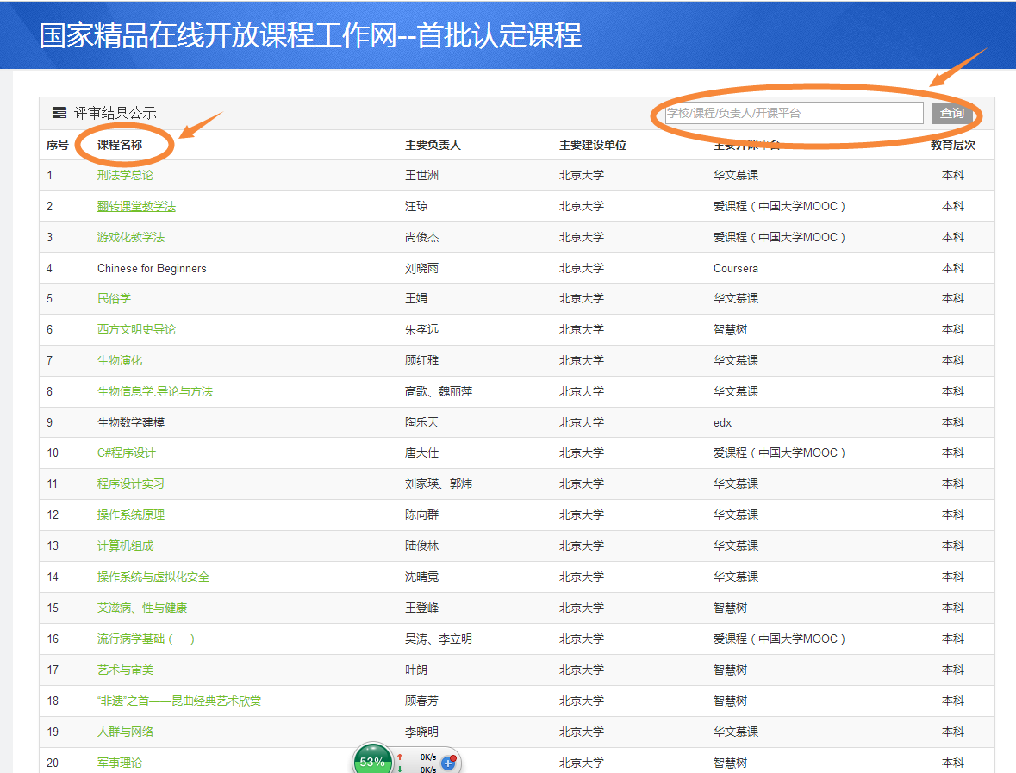Focus the 学校/课程/负责人/开课平台 search field
The image size is (1016, 773).
[x=794, y=113]
